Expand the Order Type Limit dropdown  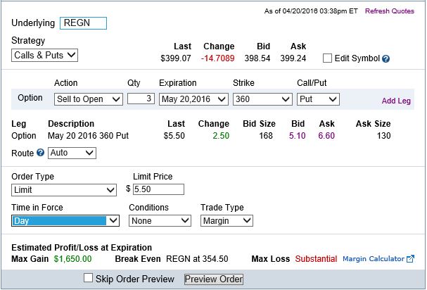(64, 190)
